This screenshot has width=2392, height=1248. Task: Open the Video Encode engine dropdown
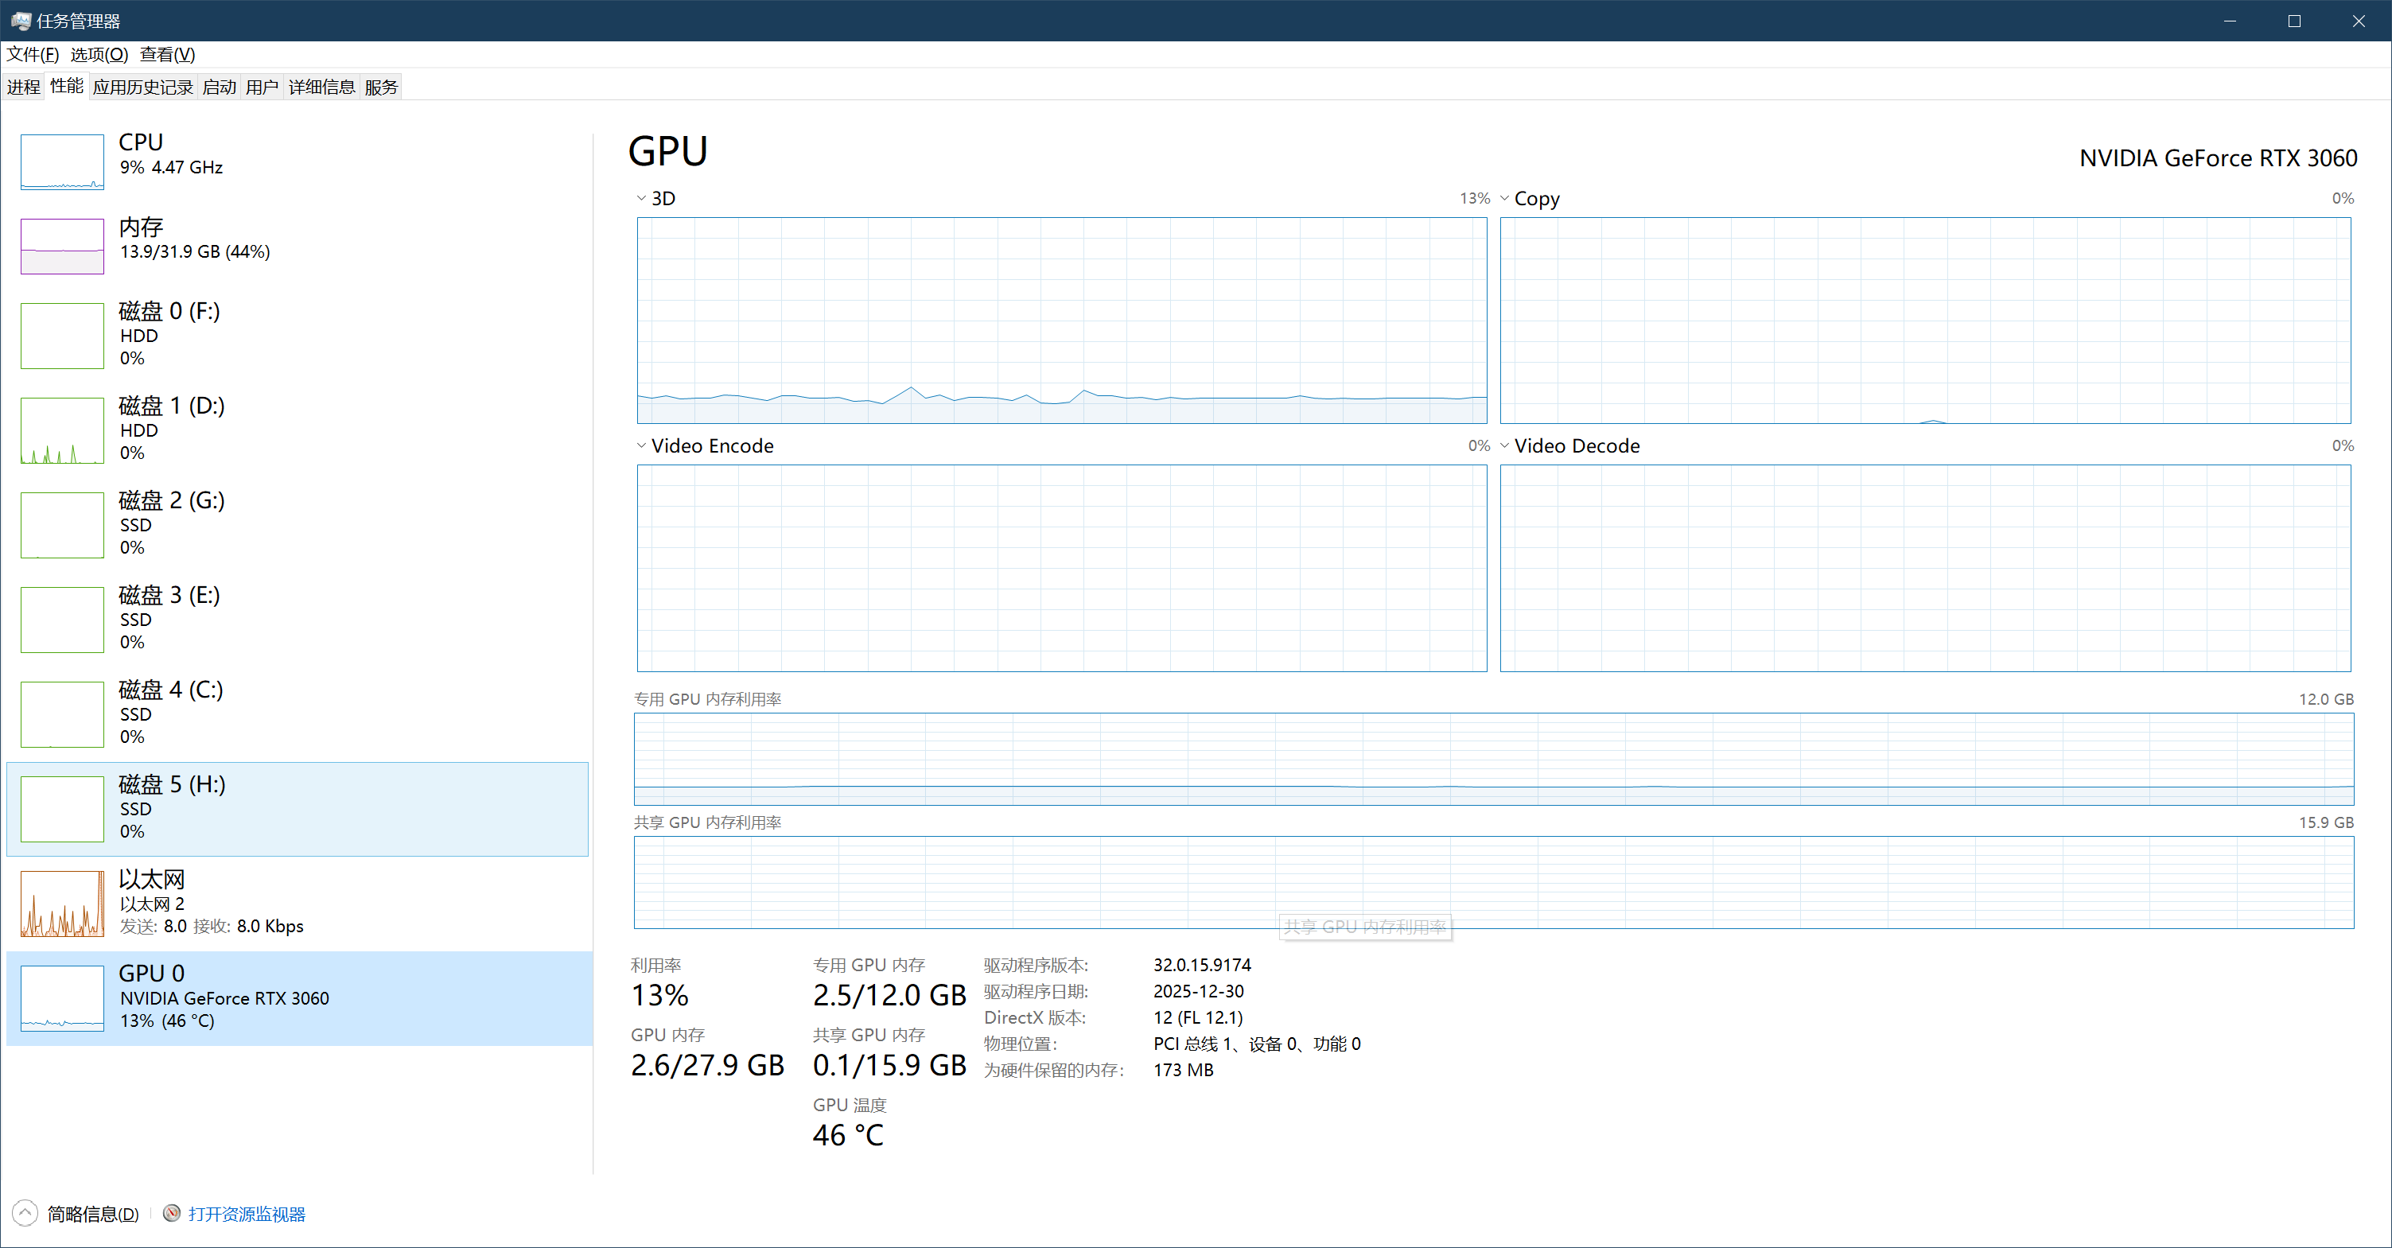click(x=640, y=445)
